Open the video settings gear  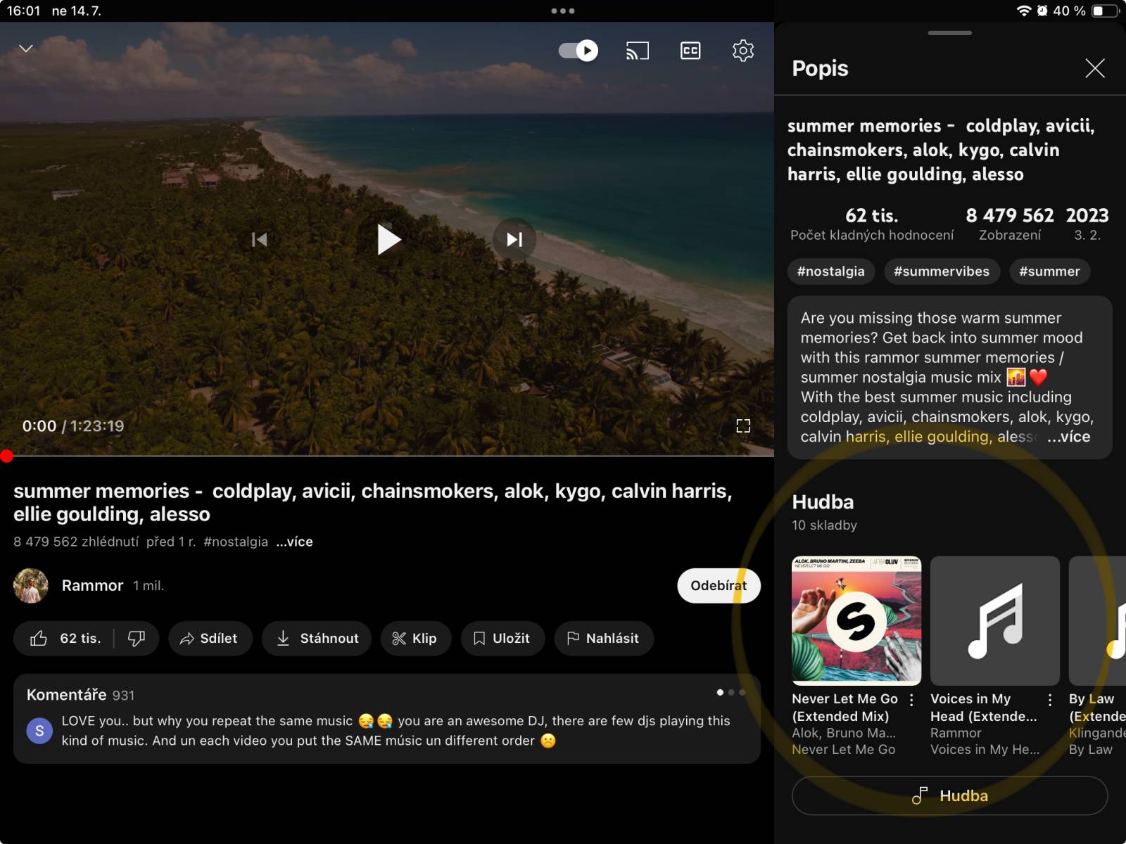[743, 51]
